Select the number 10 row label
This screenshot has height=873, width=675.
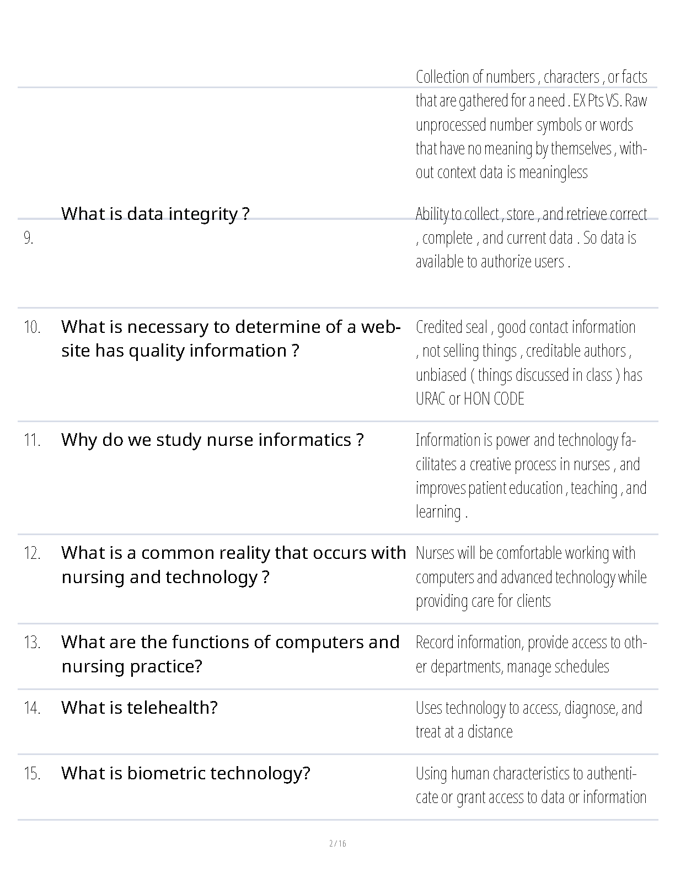coord(32,327)
